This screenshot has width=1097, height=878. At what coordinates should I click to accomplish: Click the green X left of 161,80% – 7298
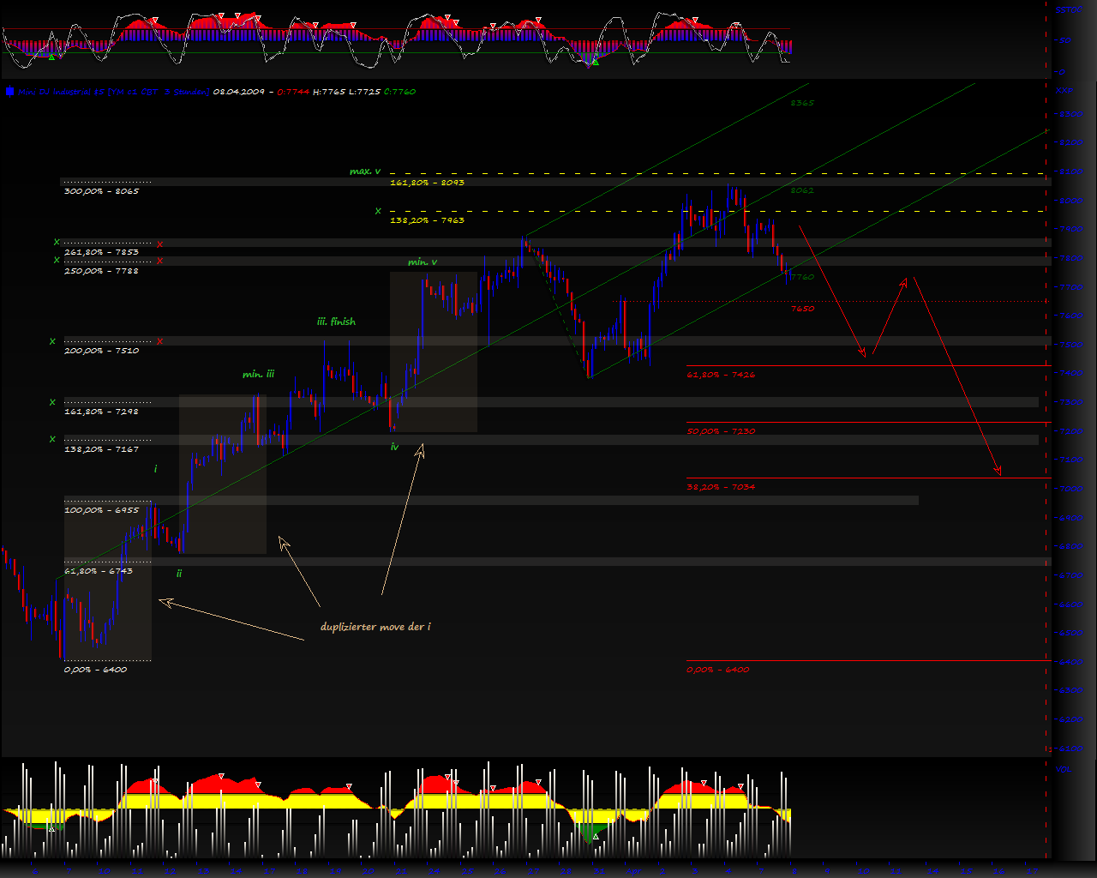52,402
